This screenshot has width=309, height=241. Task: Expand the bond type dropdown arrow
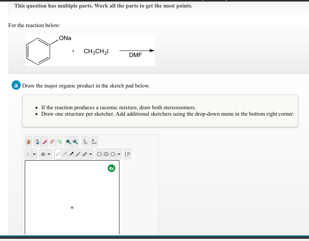90,154
